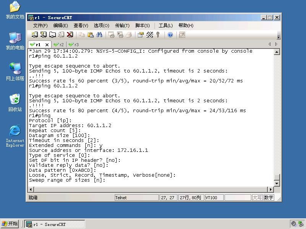Open the 帮助(H) menu
The width and height of the screenshot is (306, 229).
click(x=186, y=26)
